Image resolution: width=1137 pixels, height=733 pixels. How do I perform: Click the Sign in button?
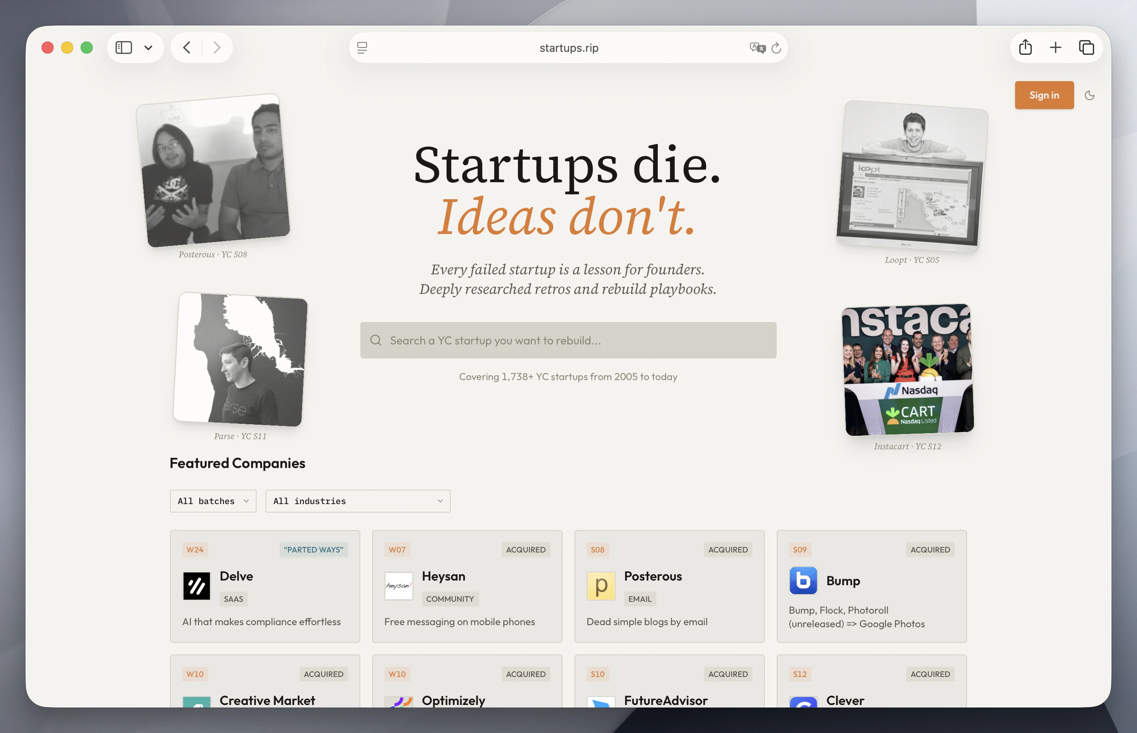[x=1044, y=95]
